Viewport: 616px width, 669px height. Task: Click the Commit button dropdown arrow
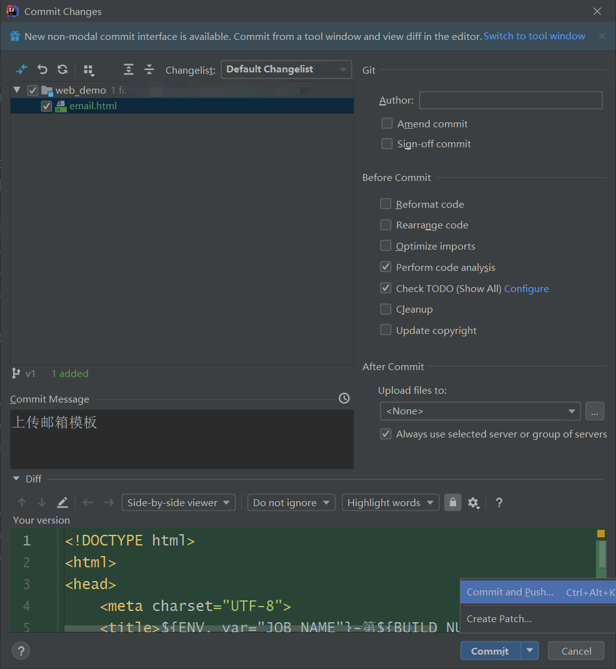click(x=530, y=651)
